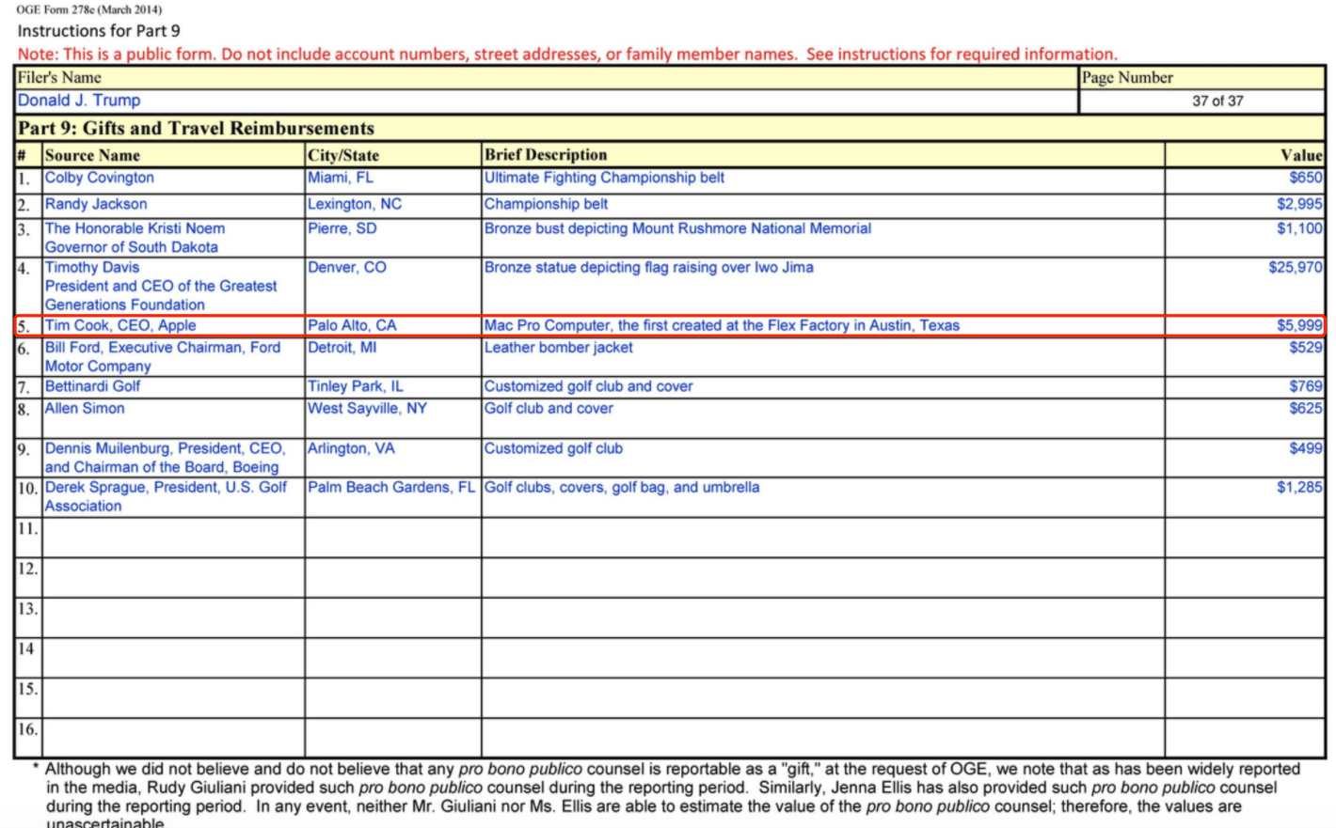Click the $2,995 value
Viewport: 1336px width, 828px height.
tap(1299, 204)
